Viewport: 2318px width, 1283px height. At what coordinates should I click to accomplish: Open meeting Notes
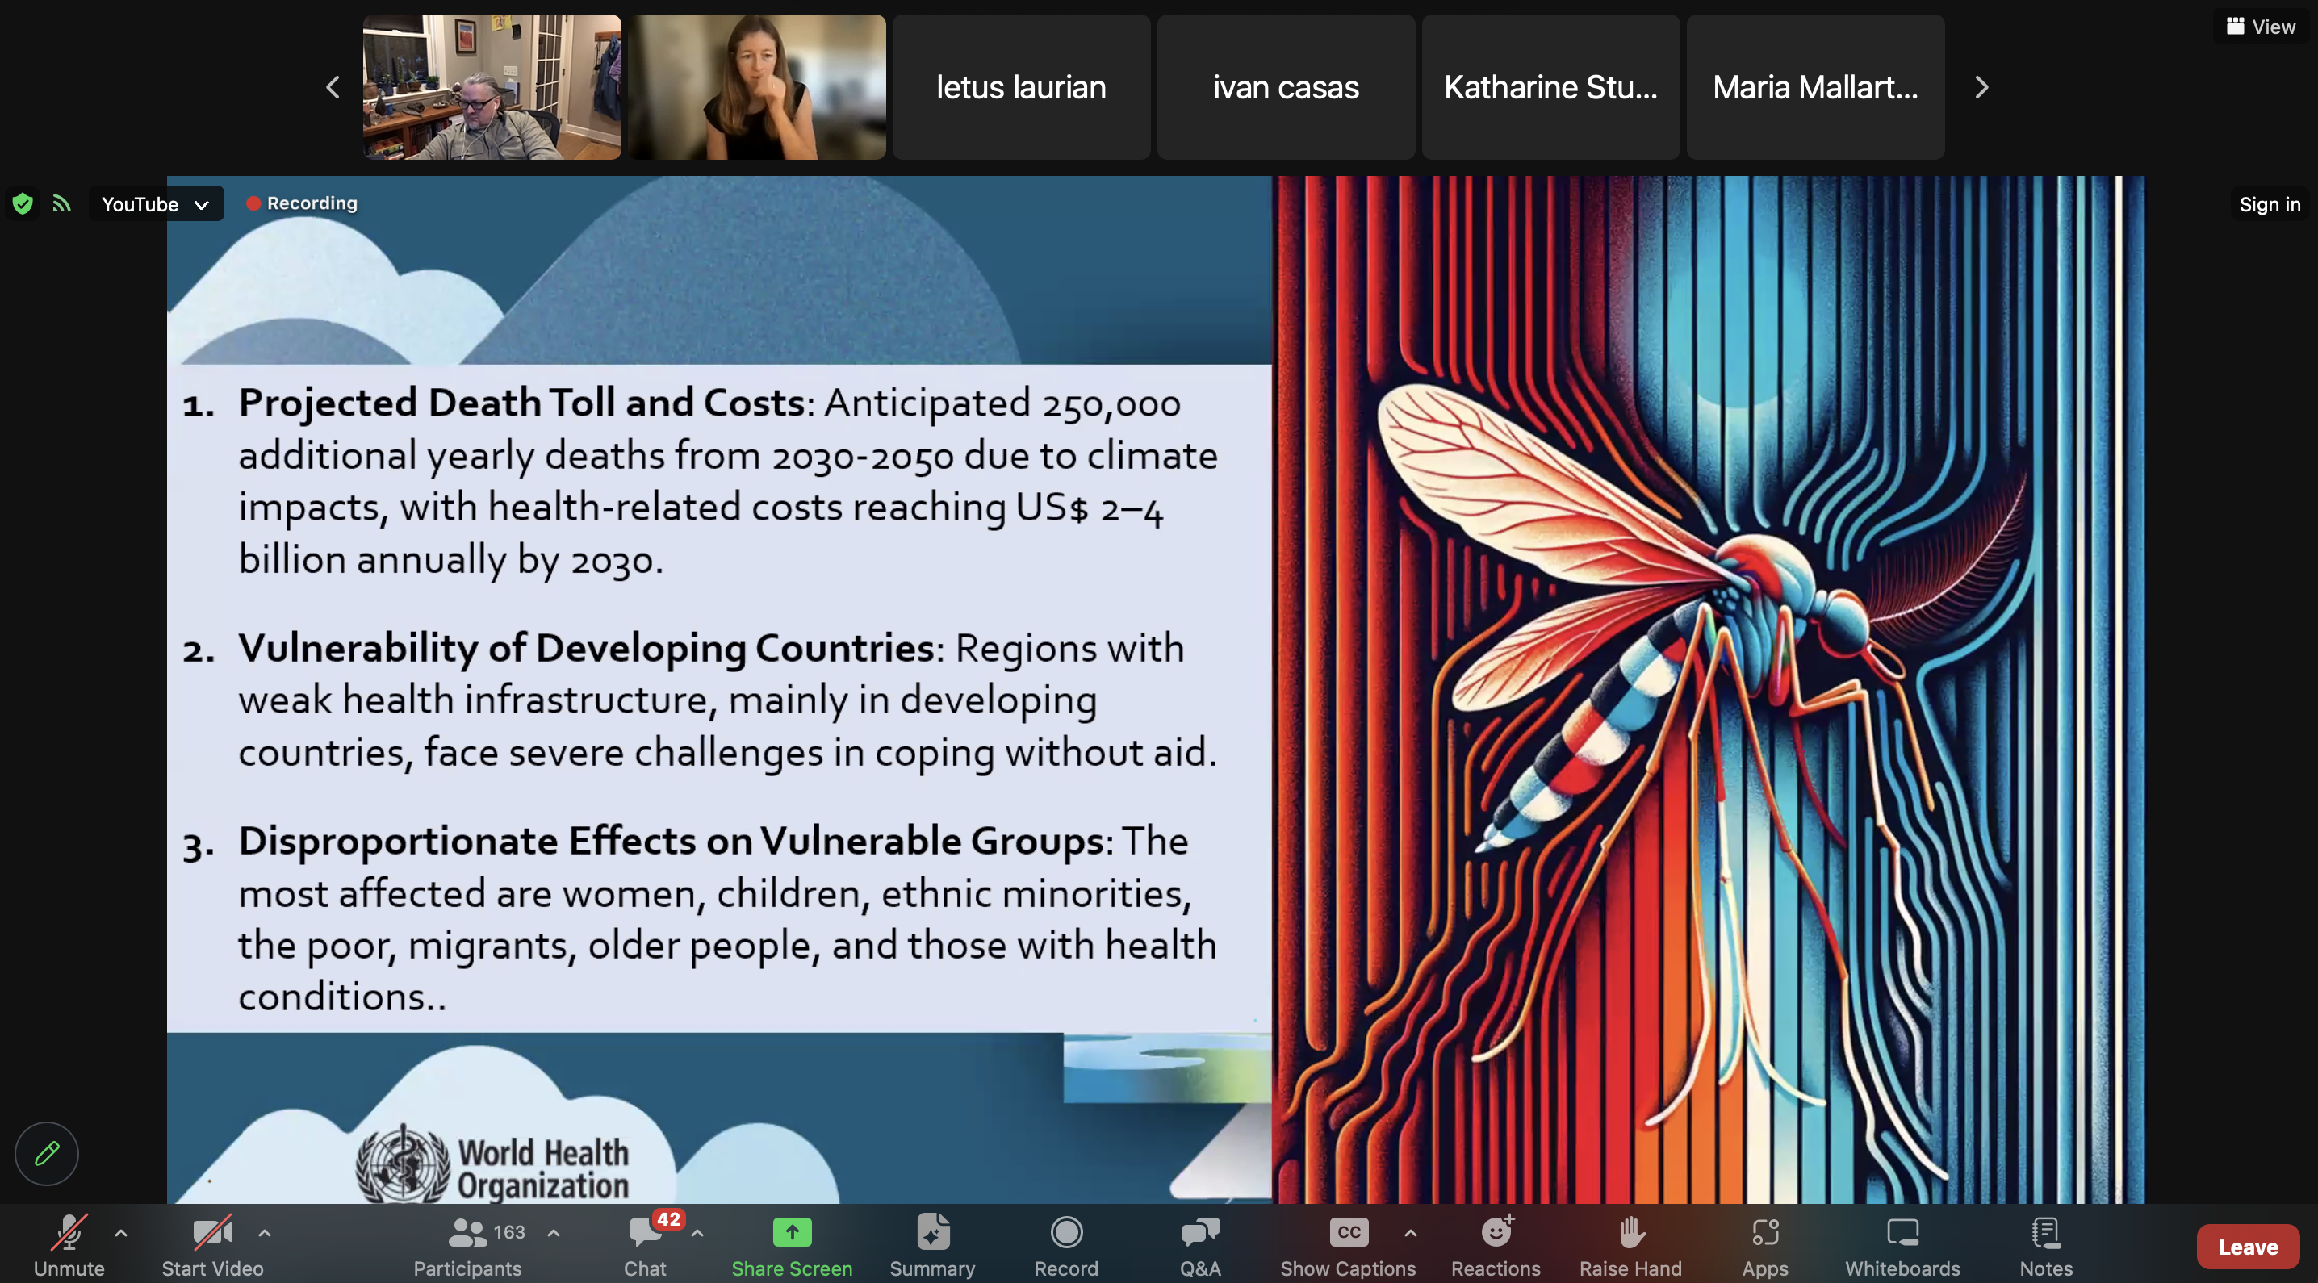coord(2045,1245)
